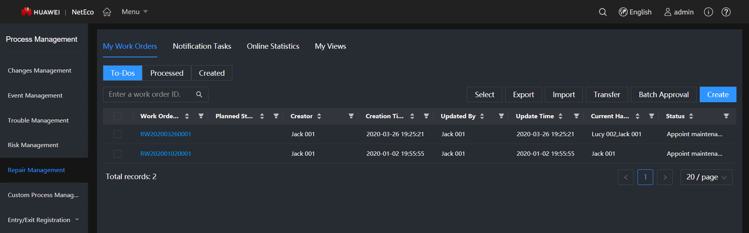Show the Processed work orders tab
This screenshot has width=749, height=233.
167,73
